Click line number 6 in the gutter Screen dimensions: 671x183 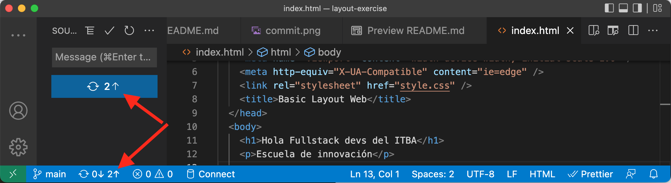[x=195, y=72]
